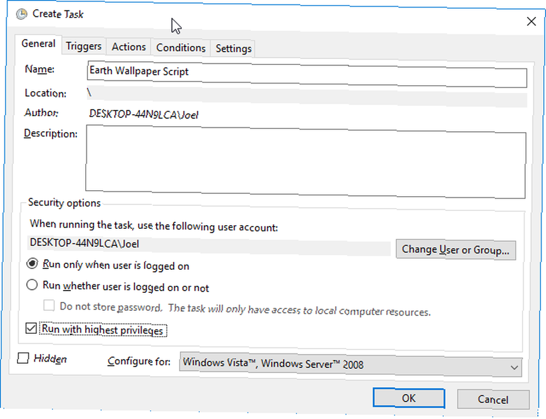The image size is (546, 419).
Task: Click the Author label
Action: click(x=41, y=113)
